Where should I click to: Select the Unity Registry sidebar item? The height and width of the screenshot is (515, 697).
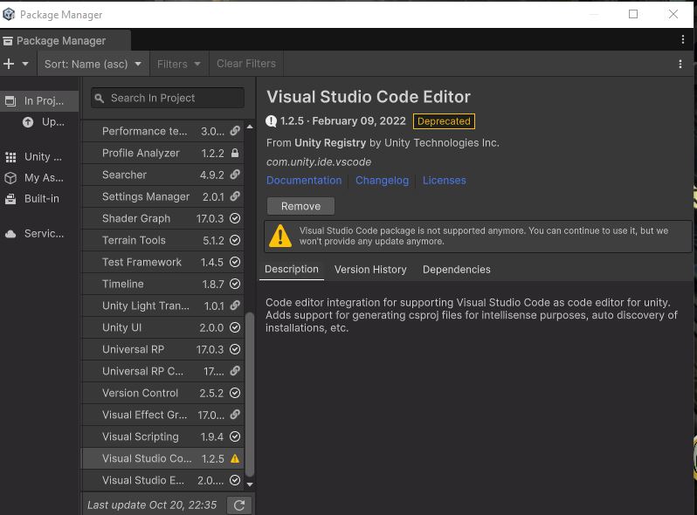[39, 156]
